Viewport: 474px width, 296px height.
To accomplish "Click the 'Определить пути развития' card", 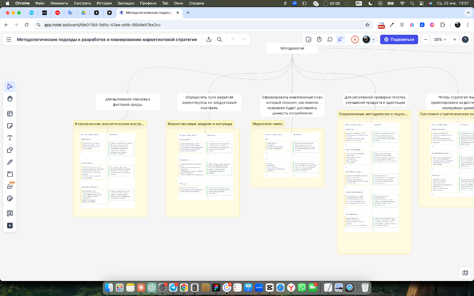I will coord(209,102).
